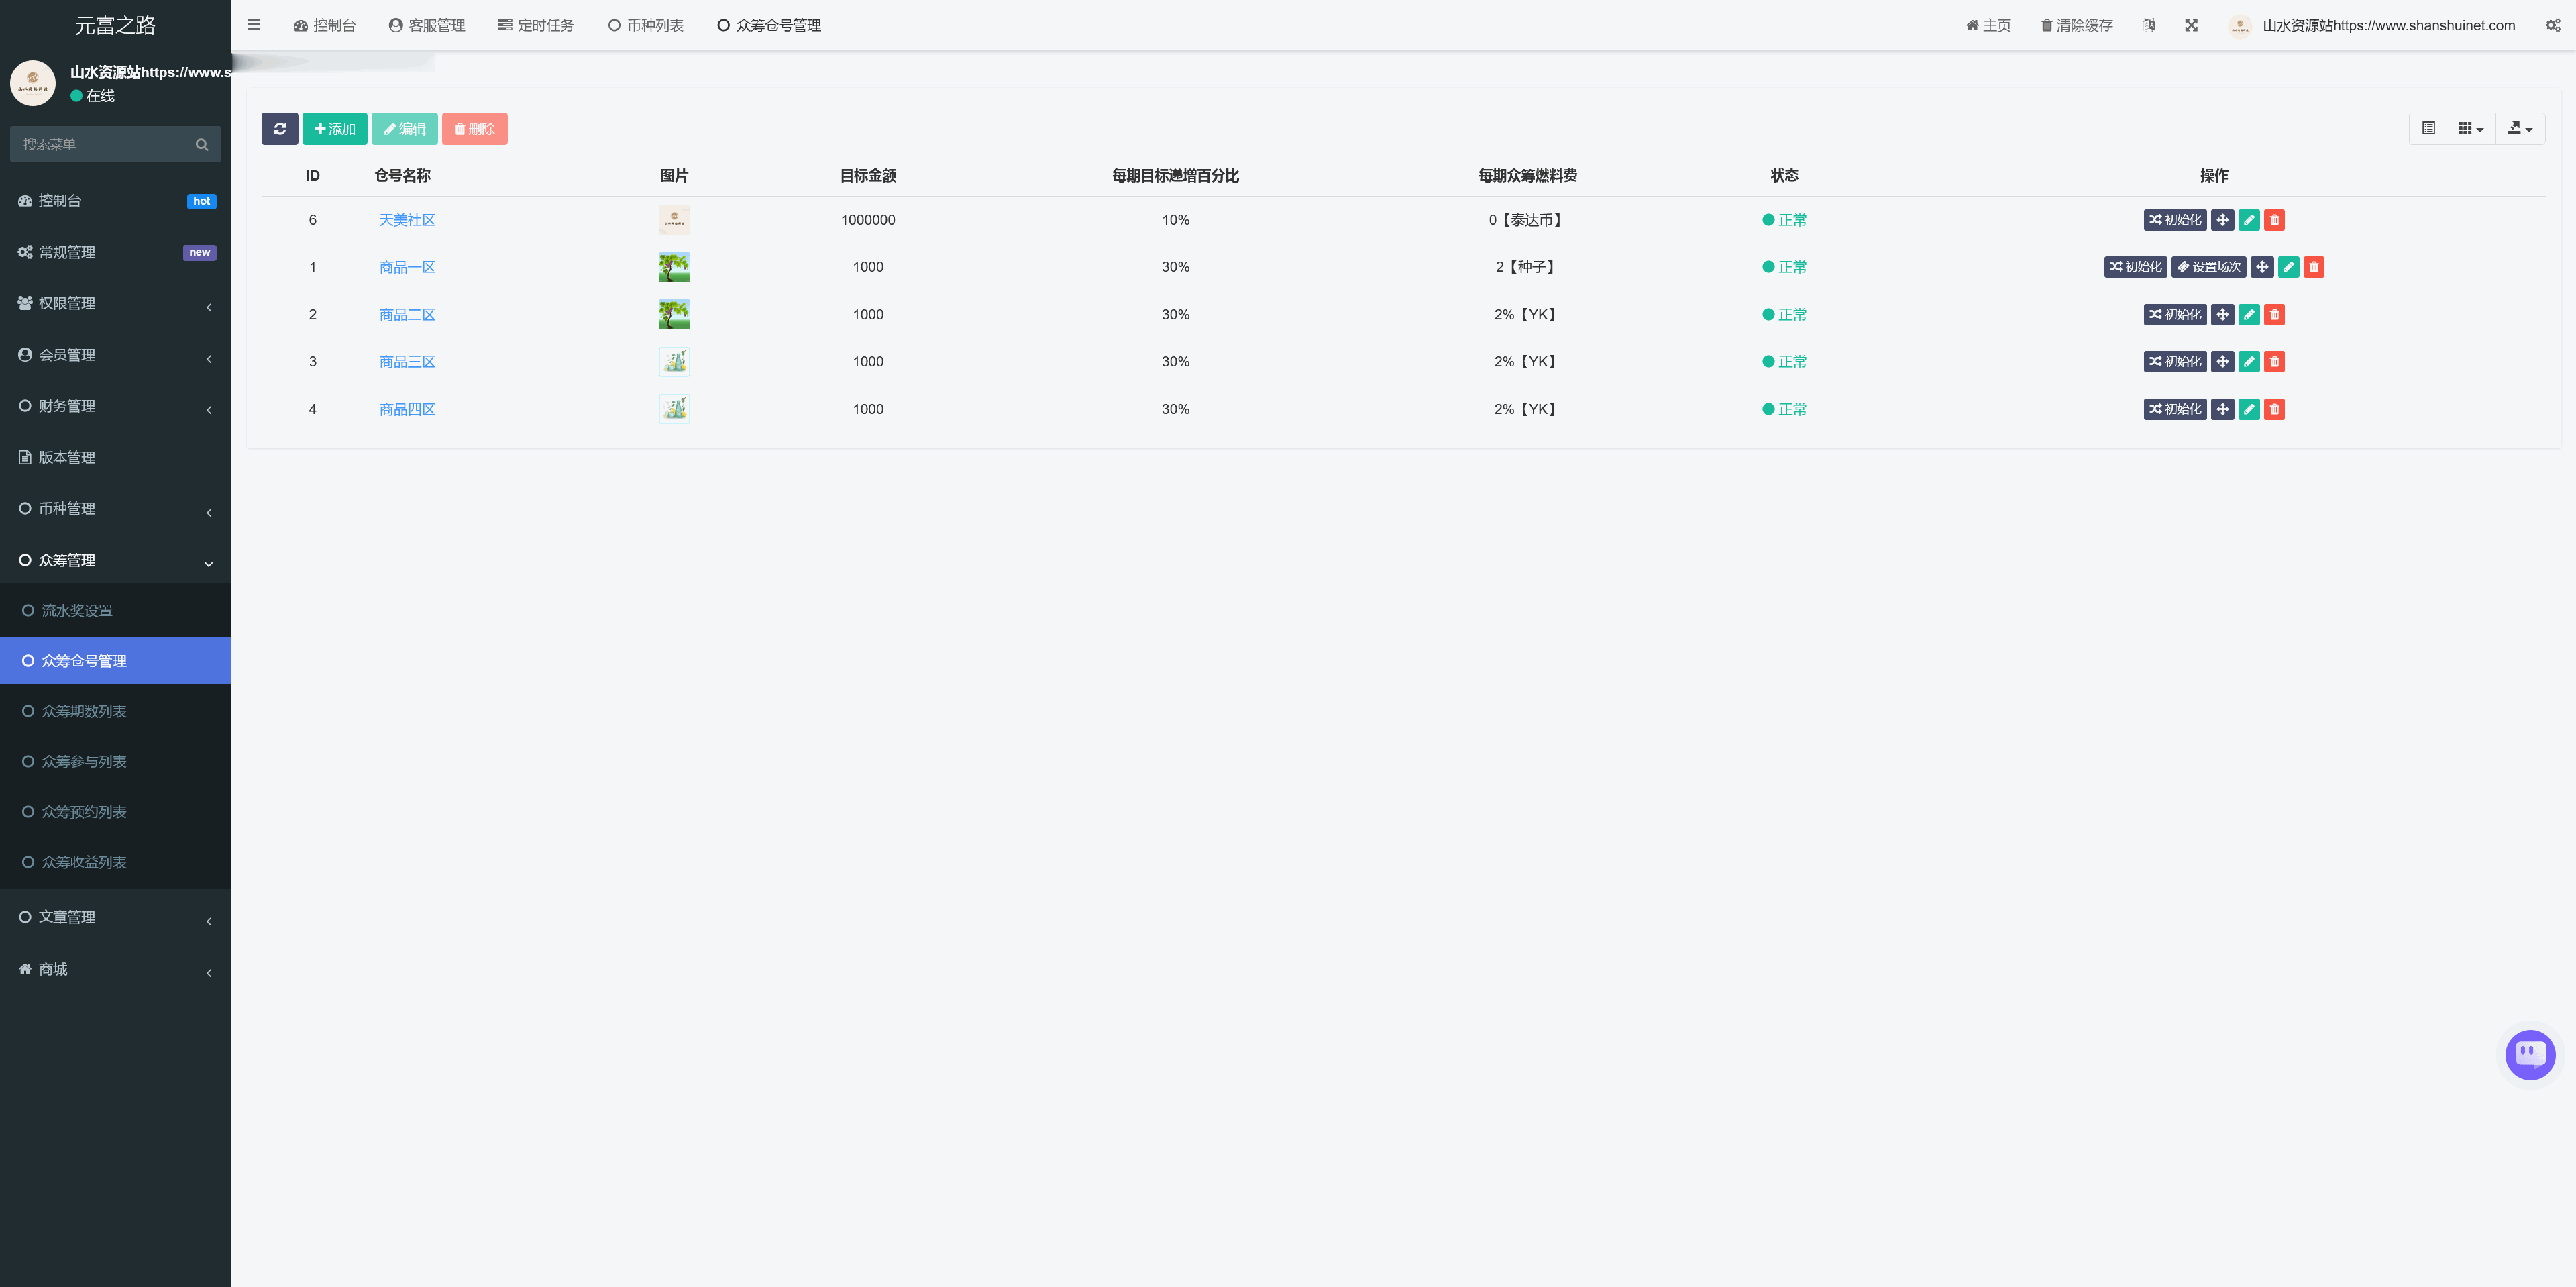Click the fullscreen icon in top bar
The height and width of the screenshot is (1287, 2576).
click(2191, 25)
